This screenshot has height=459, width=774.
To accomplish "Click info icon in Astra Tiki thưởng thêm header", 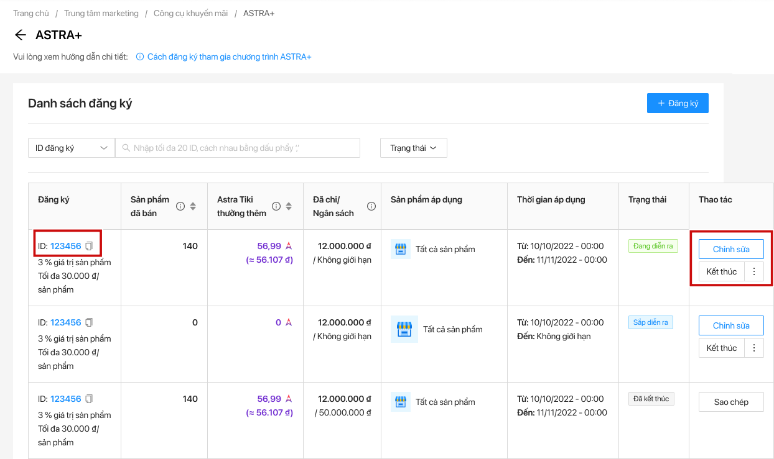I will [x=276, y=206].
